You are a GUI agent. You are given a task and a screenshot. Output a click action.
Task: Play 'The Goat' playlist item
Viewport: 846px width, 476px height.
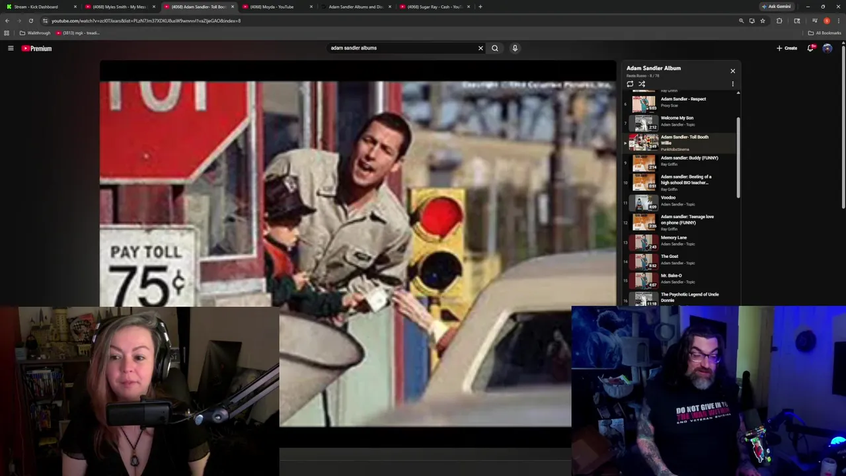(670, 257)
